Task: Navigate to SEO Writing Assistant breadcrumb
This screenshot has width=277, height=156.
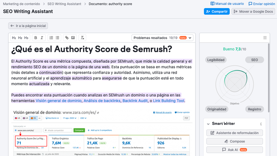Action: [x=64, y=4]
